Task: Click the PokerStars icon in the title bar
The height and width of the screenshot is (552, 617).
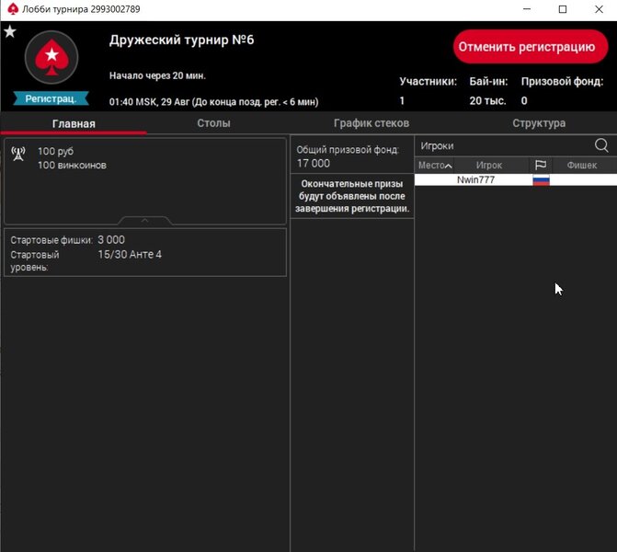Action: (12, 9)
